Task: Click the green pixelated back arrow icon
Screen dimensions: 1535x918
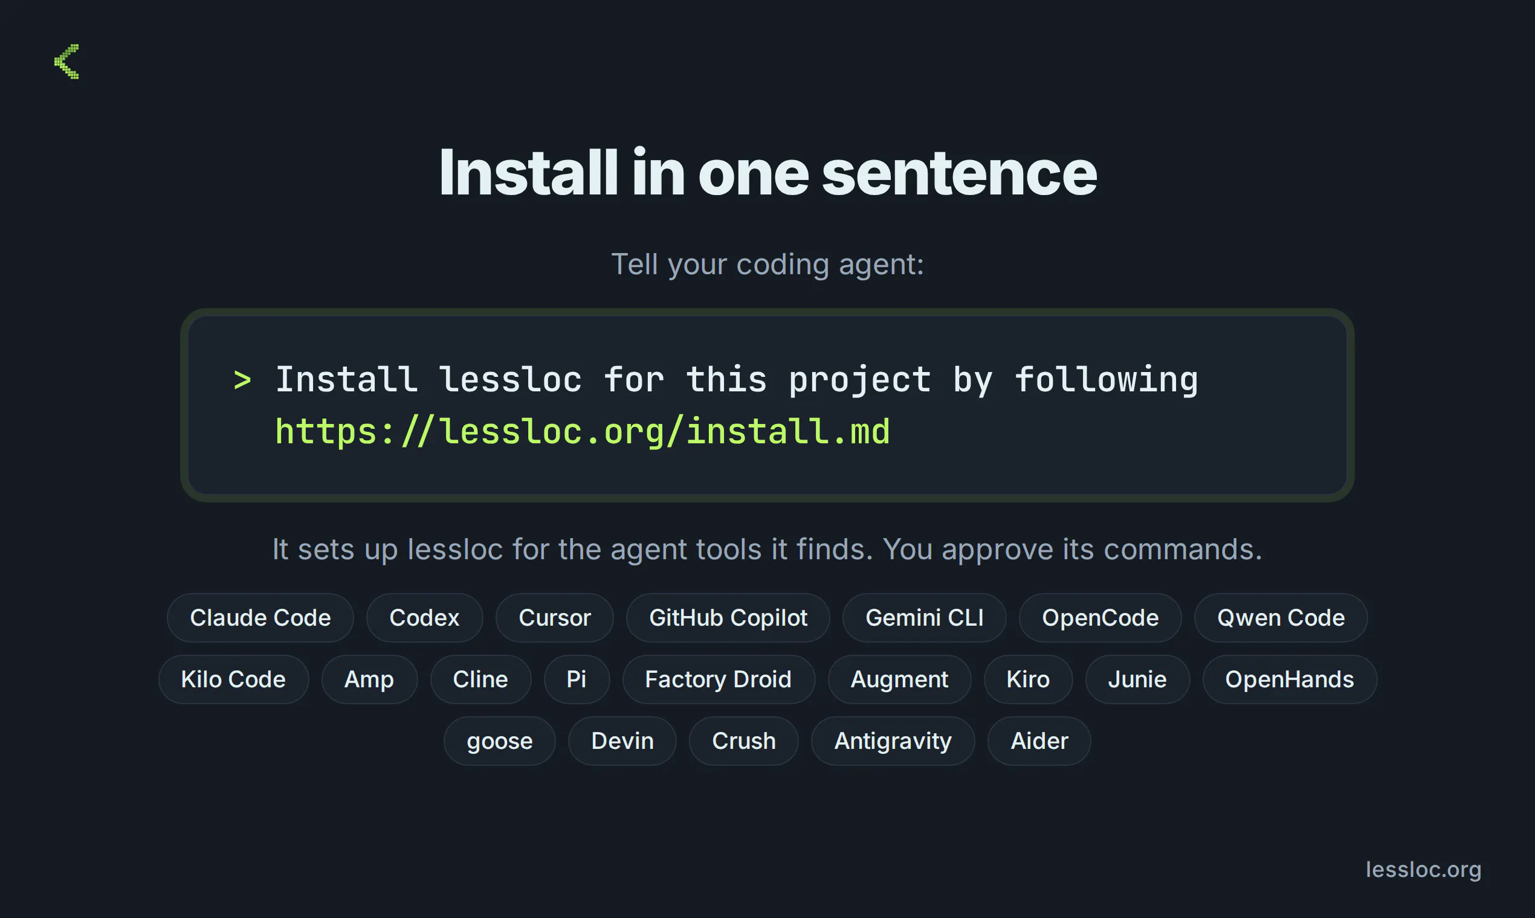Action: pyautogui.click(x=67, y=61)
